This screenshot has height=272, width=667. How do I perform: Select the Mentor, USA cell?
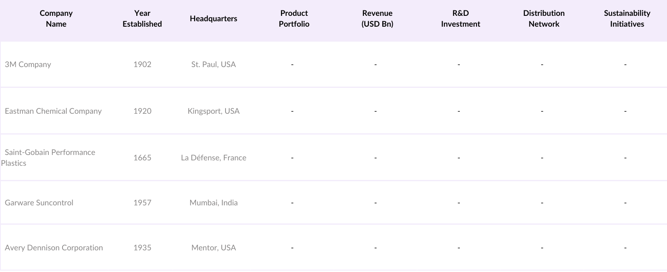pyautogui.click(x=213, y=248)
